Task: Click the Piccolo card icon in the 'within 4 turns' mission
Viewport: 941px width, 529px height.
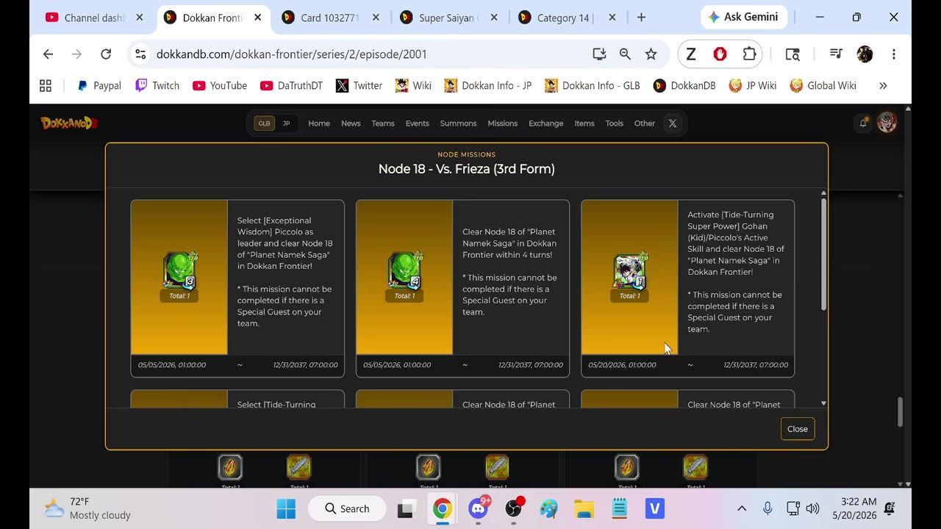Action: [404, 270]
